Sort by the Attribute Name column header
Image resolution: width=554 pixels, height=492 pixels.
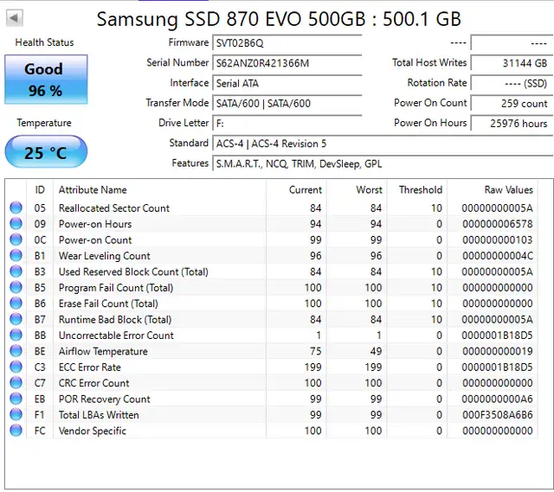[x=159, y=190]
